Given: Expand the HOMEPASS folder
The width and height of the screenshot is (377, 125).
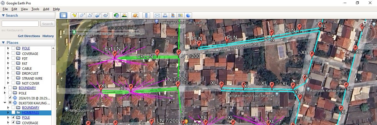Looking at the screenshot, I should 8,113.
